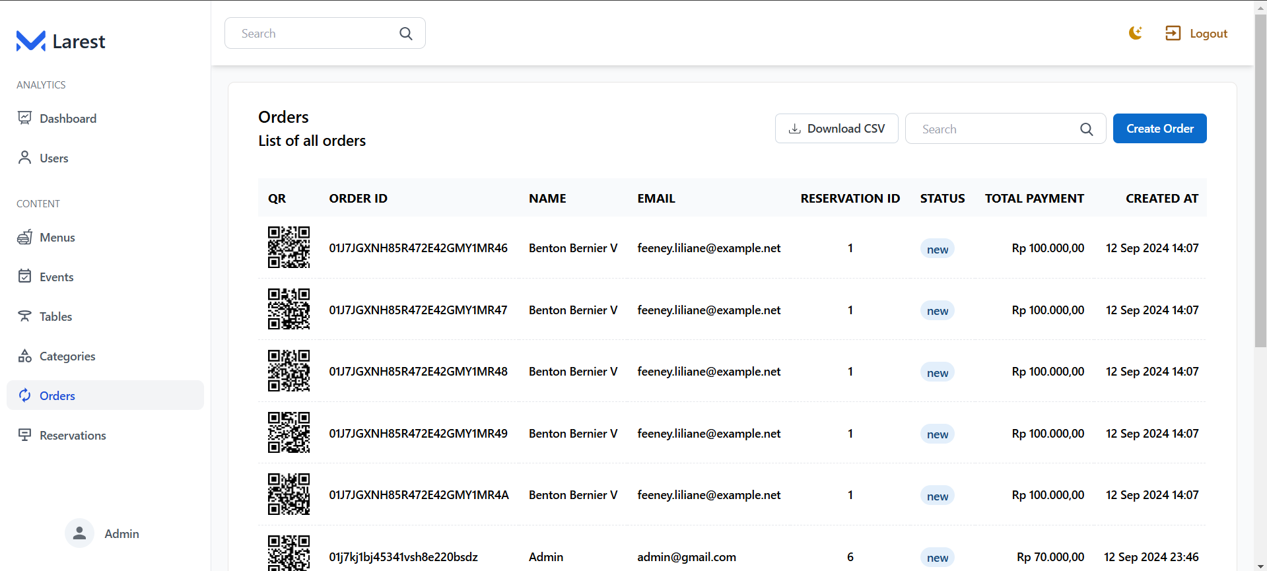
Task: Click the vertical page scrollbar
Action: (1260, 178)
